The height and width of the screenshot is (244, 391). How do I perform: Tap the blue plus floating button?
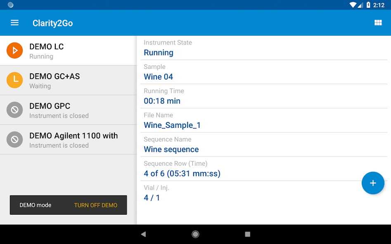click(373, 183)
